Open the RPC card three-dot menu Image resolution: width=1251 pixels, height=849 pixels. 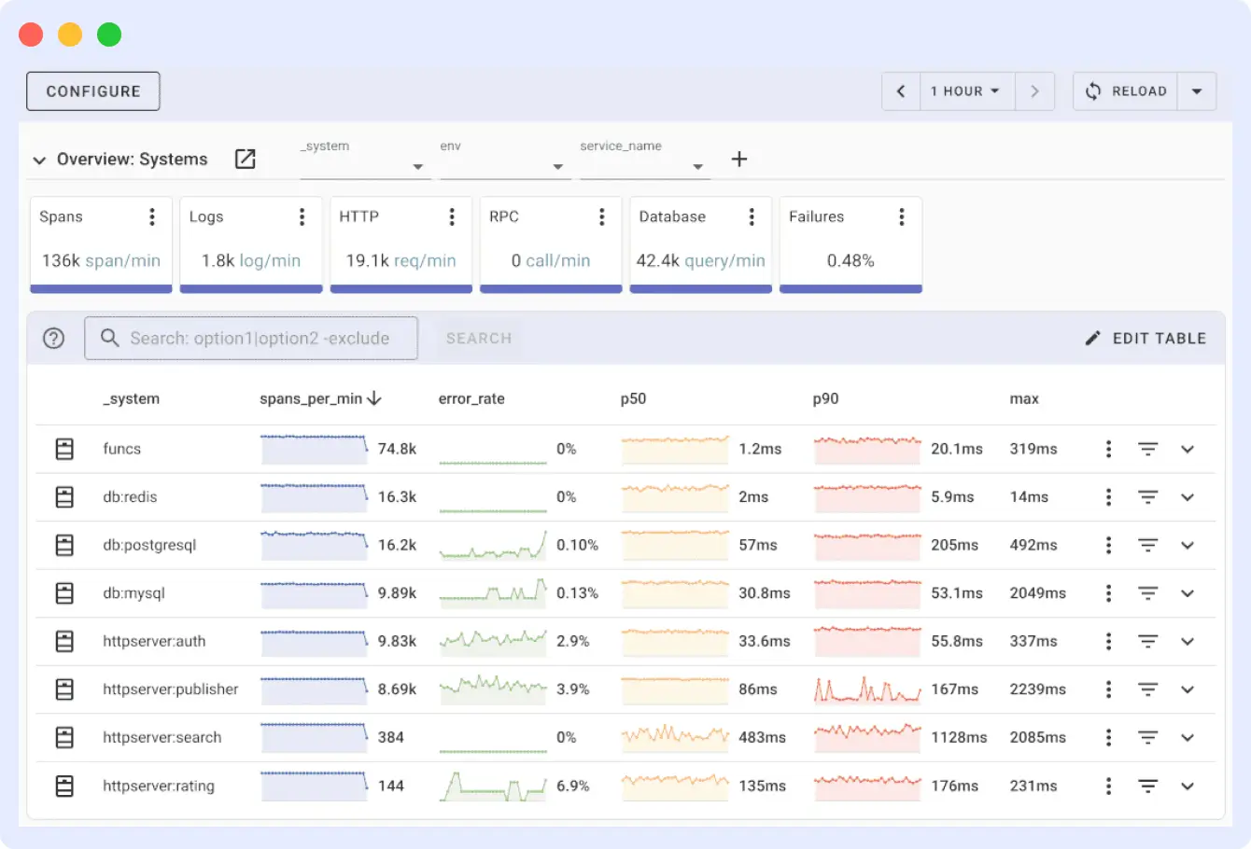click(602, 216)
